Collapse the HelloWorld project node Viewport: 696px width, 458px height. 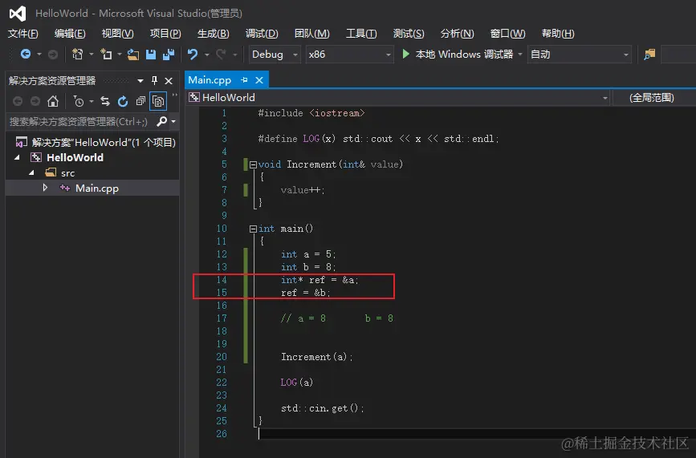click(x=18, y=157)
